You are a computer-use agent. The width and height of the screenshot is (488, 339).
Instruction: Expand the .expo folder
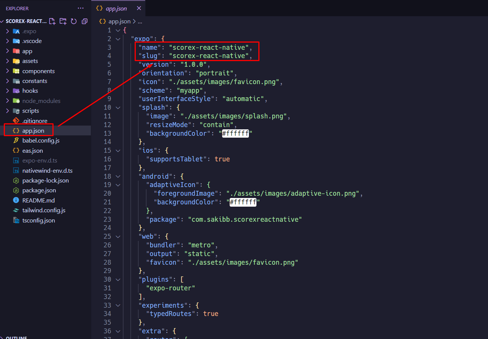(7, 31)
